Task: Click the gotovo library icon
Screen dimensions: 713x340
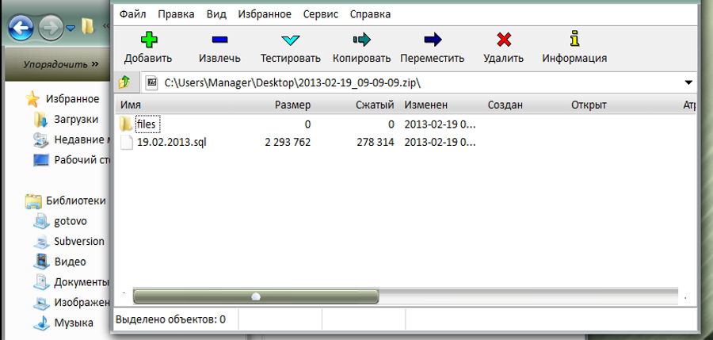Action: 41,221
